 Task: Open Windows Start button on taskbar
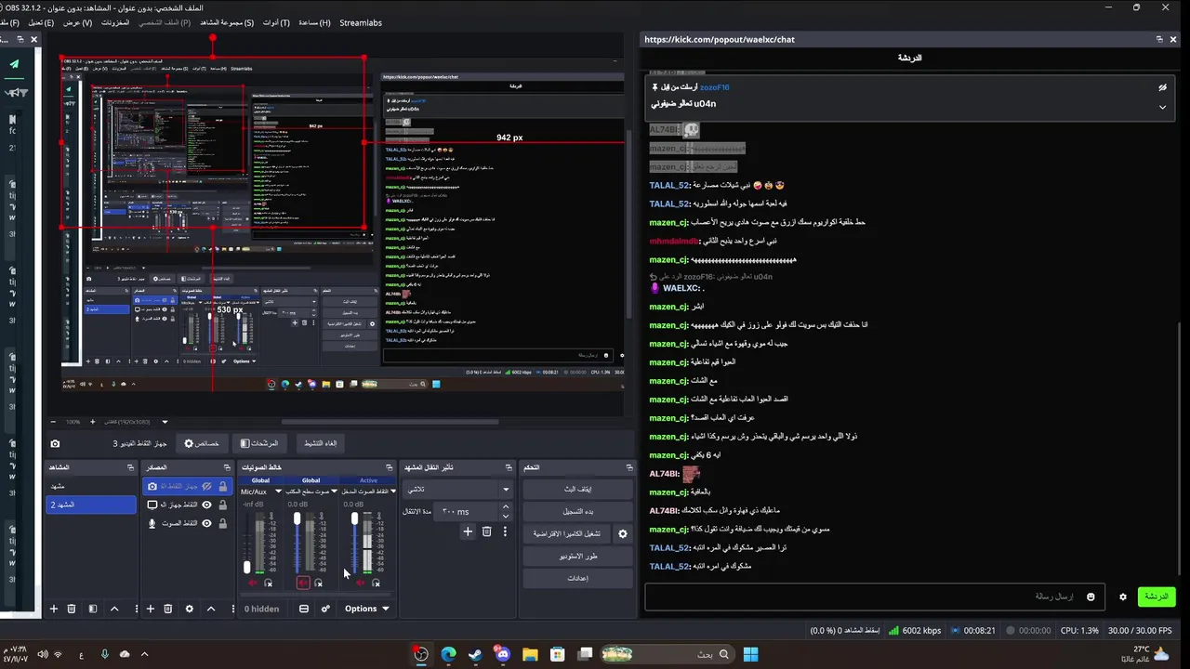tap(750, 654)
